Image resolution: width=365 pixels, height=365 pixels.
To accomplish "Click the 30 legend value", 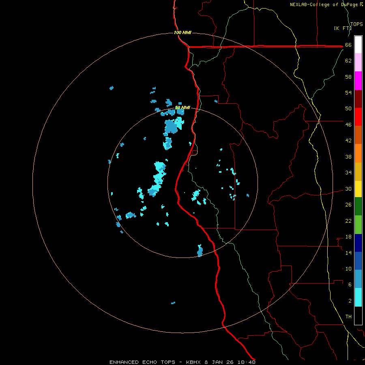I will [x=348, y=189].
